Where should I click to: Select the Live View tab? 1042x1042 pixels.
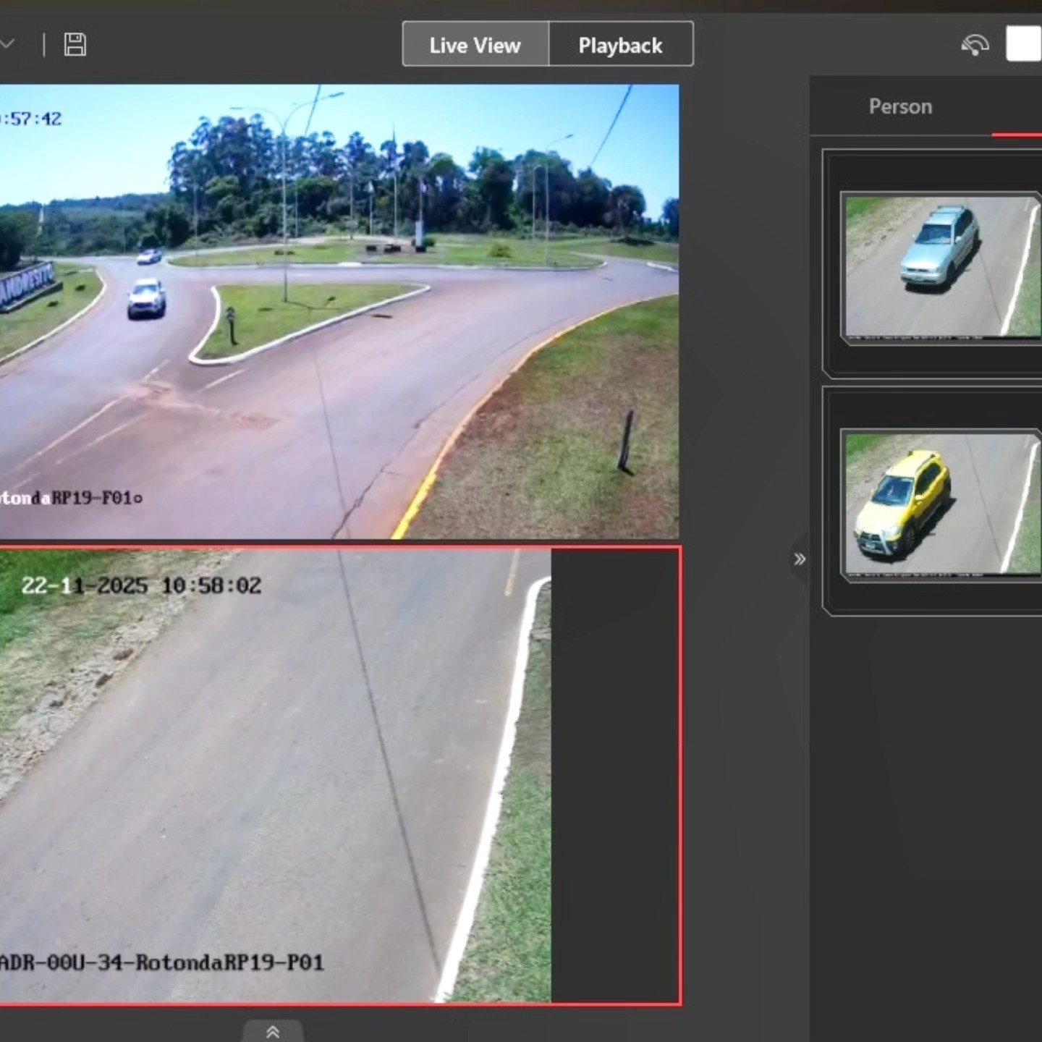pyautogui.click(x=474, y=45)
